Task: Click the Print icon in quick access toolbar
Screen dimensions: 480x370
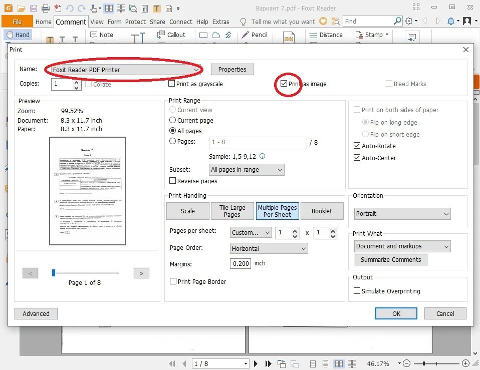Action: click(46, 8)
